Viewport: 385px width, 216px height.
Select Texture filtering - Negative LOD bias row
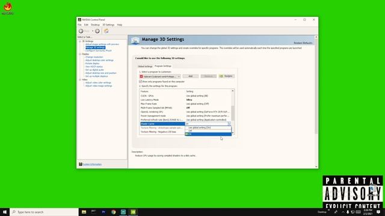click(162, 132)
